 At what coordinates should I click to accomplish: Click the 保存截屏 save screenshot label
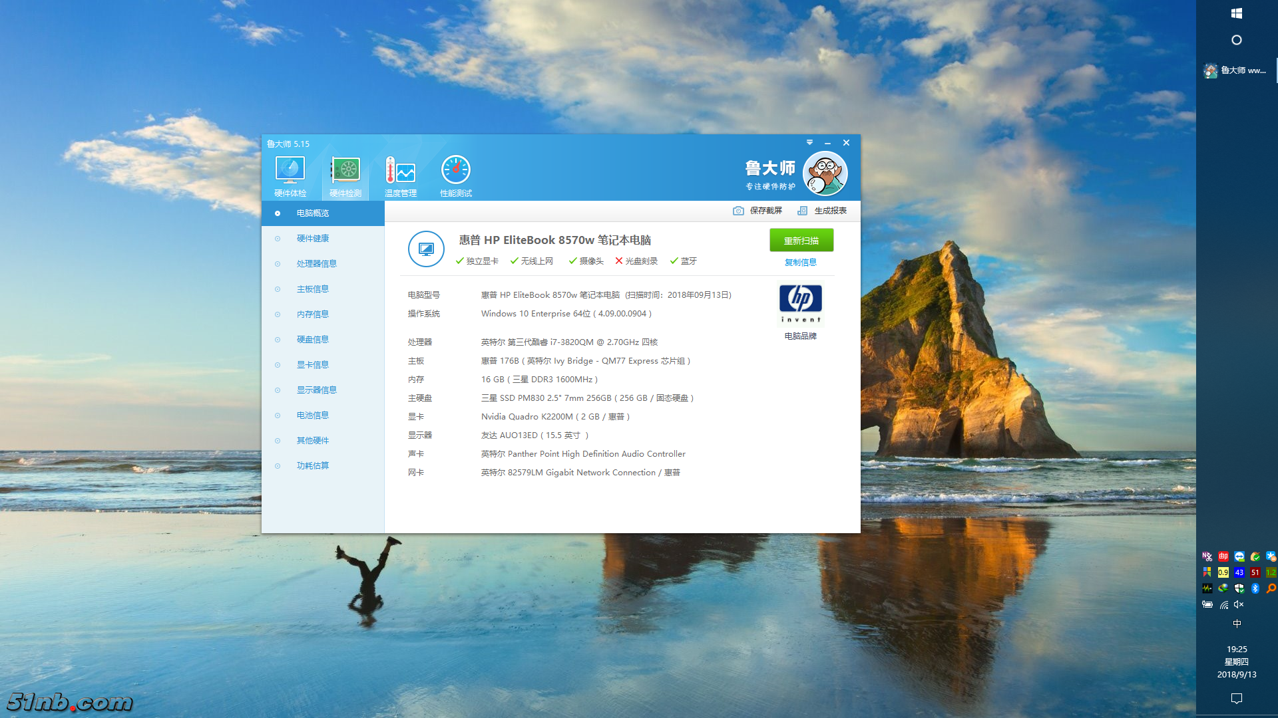tap(766, 211)
